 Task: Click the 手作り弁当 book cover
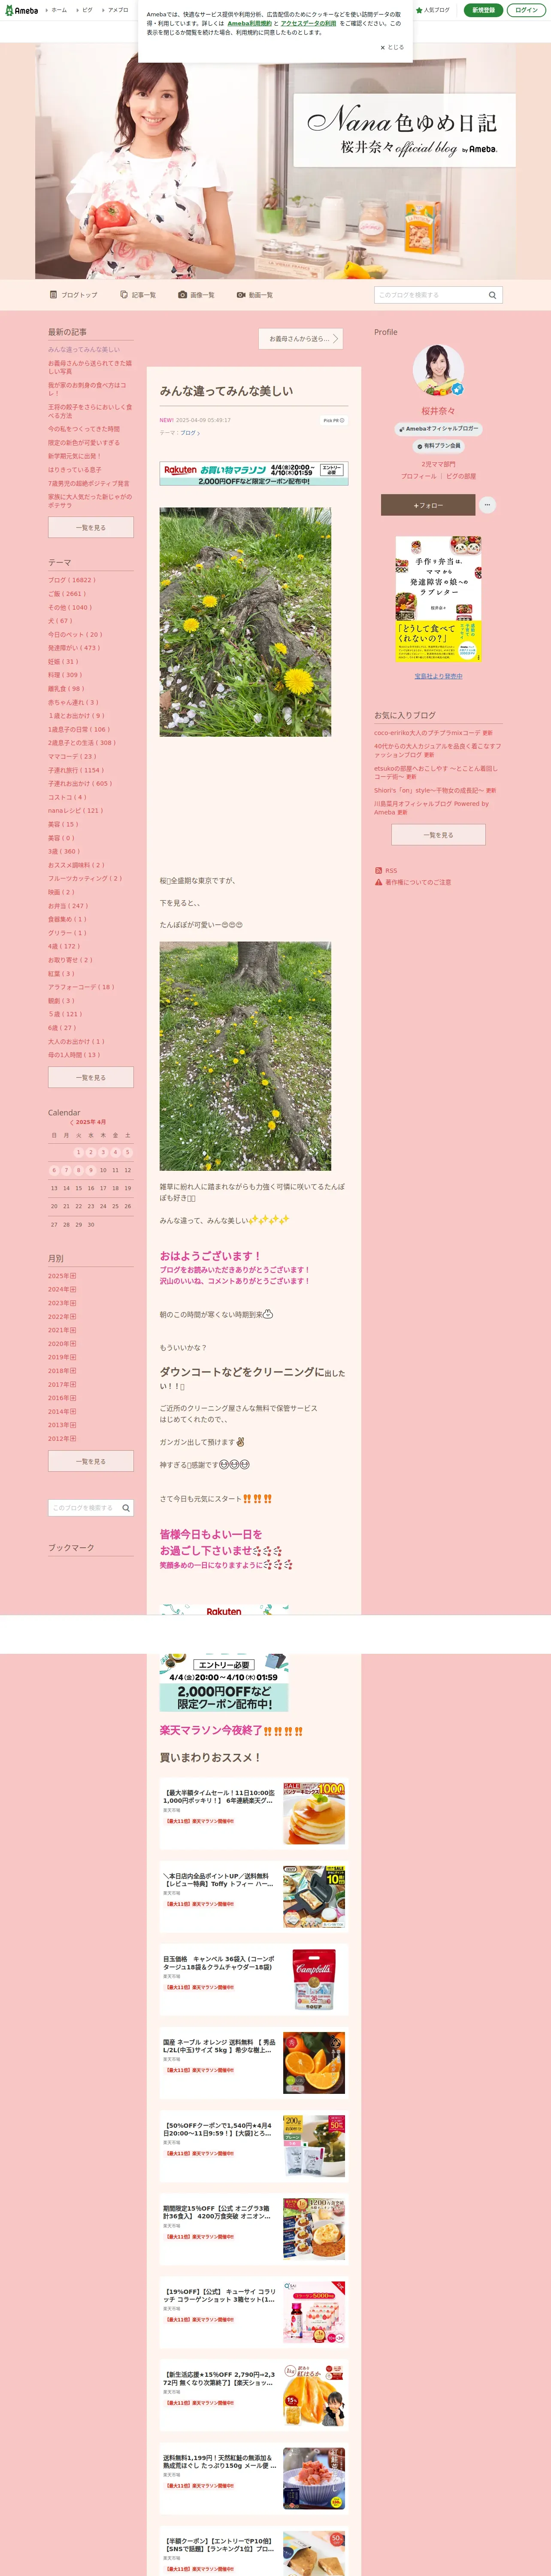[x=438, y=598]
